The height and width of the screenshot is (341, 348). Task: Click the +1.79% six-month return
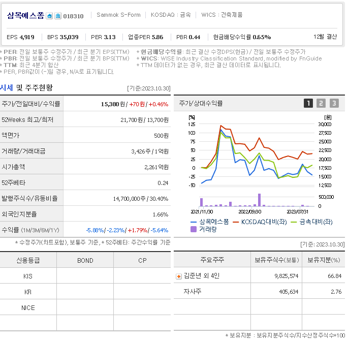[138, 230]
